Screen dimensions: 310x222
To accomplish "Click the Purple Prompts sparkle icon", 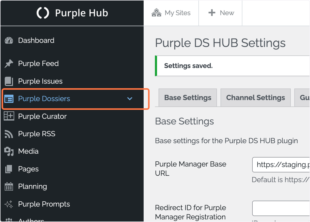I will pyautogui.click(x=9, y=204).
